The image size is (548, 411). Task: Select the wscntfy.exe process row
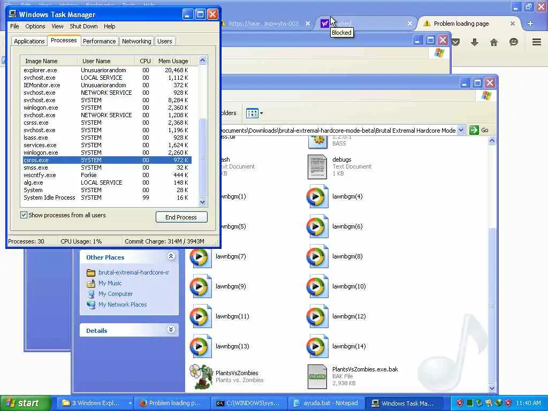coord(106,175)
